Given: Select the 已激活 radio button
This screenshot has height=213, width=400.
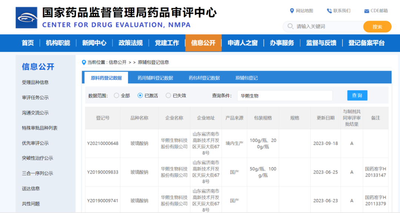Looking at the screenshot, I should tap(140, 96).
